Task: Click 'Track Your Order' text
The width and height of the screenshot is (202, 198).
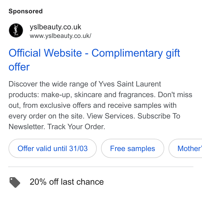Action: tap(76, 126)
